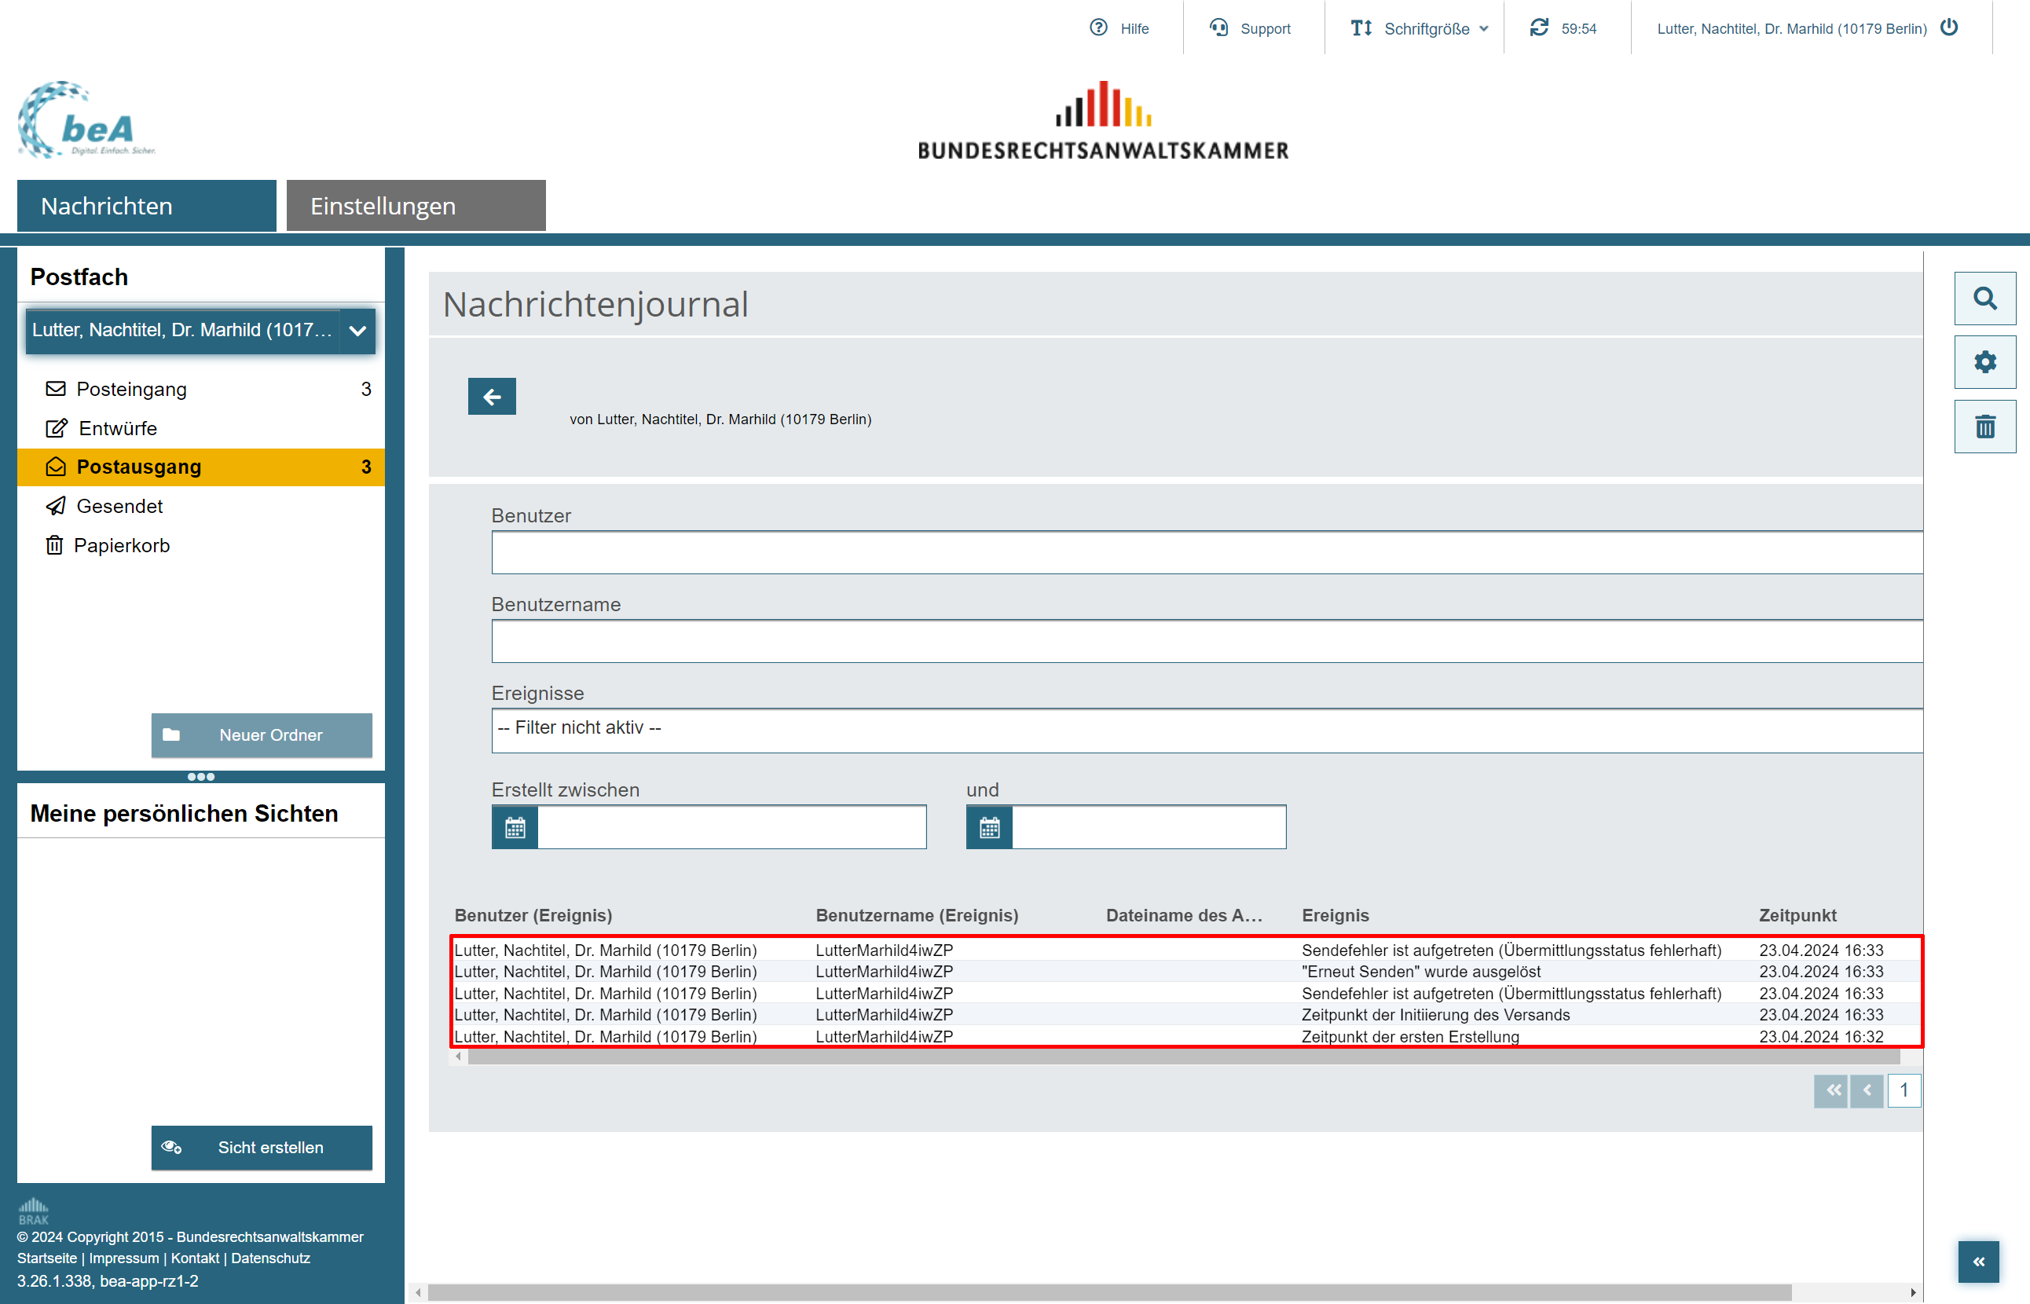Click the trash delete icon on right
The image size is (2030, 1304).
(x=1984, y=427)
